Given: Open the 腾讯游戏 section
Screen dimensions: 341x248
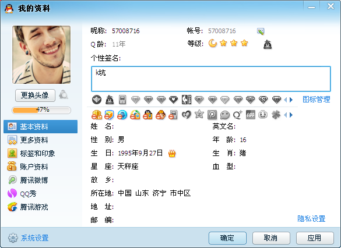Looking at the screenshot, I should pyautogui.click(x=40, y=207).
